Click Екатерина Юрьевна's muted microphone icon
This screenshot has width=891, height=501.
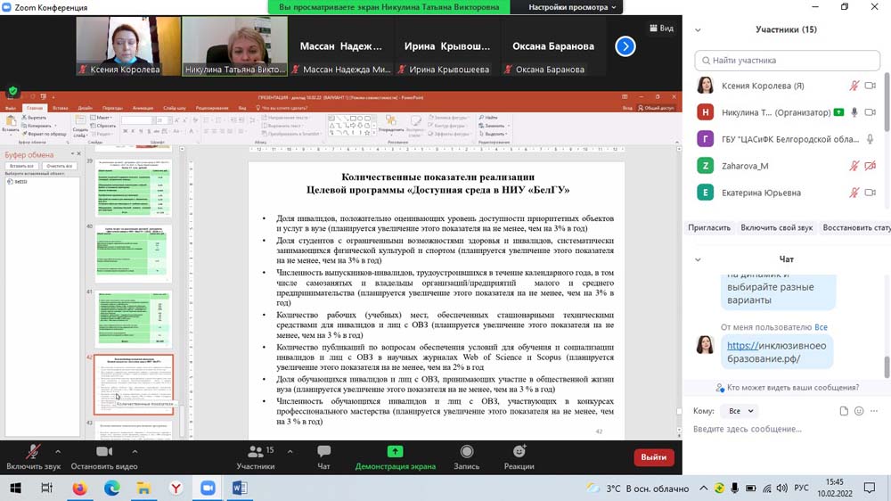pos(854,193)
